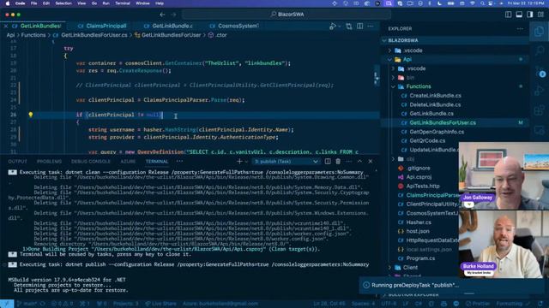
Task: Click the BlazorSWA command center search box
Action: pos(287,15)
